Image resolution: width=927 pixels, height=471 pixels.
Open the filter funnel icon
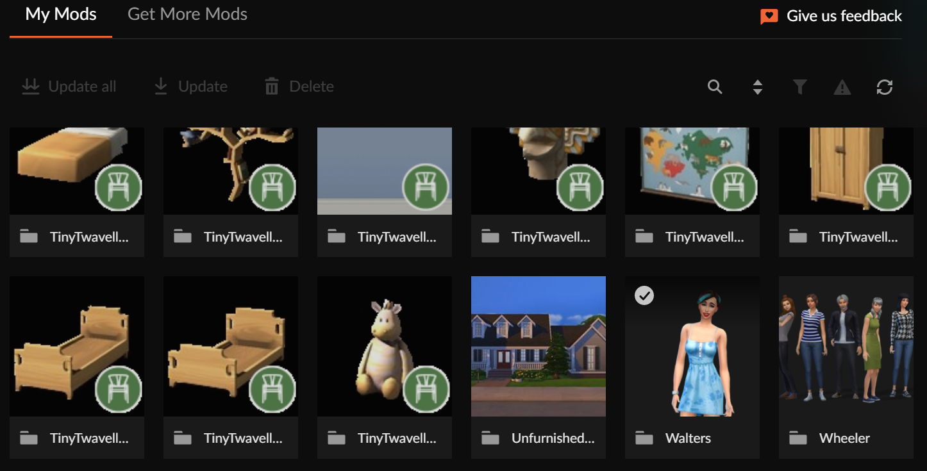click(x=799, y=87)
